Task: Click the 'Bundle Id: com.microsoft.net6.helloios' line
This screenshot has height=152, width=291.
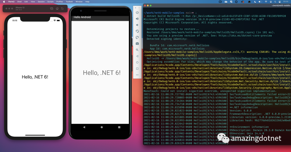Action: tap(179, 45)
